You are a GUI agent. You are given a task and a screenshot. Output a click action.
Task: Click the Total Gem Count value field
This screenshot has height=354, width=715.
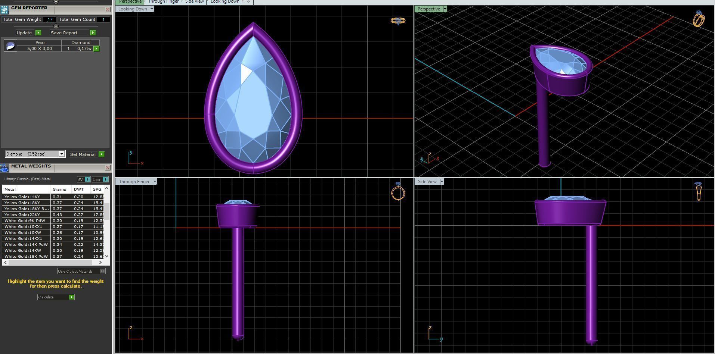point(103,19)
